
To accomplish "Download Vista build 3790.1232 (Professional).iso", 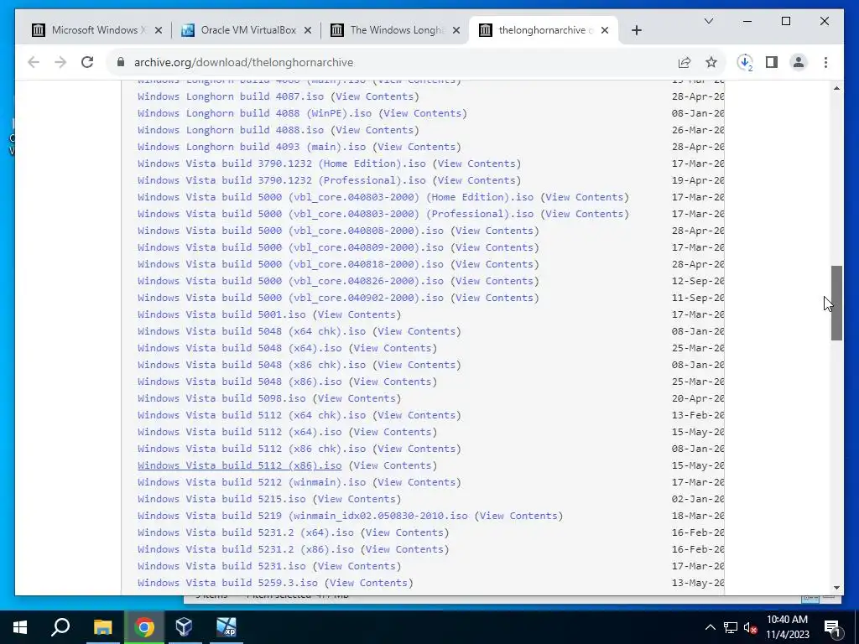I will (x=282, y=180).
